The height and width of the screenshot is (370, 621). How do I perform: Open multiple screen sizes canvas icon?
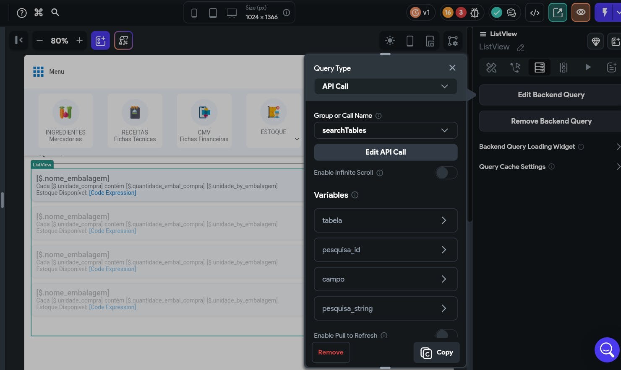pos(430,41)
